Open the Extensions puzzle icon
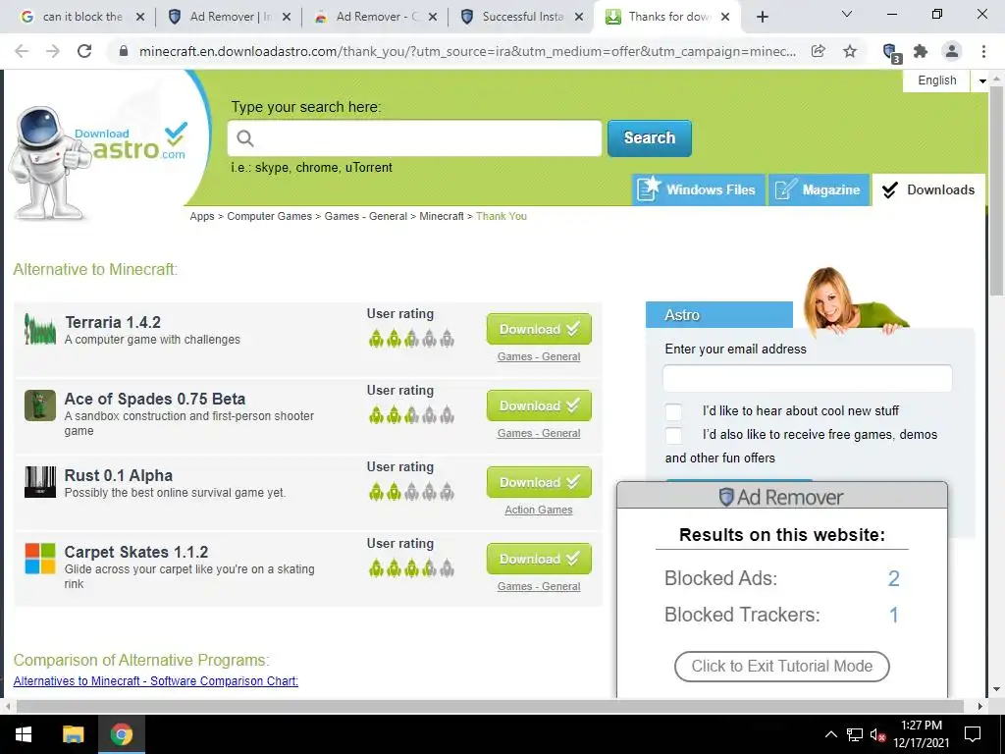This screenshot has height=754, width=1005. tap(921, 51)
